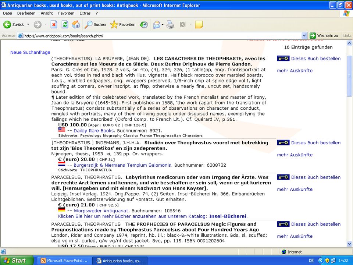The image size is (353, 265).
Task: Stop loading with the red X icon
Action: (54, 25)
